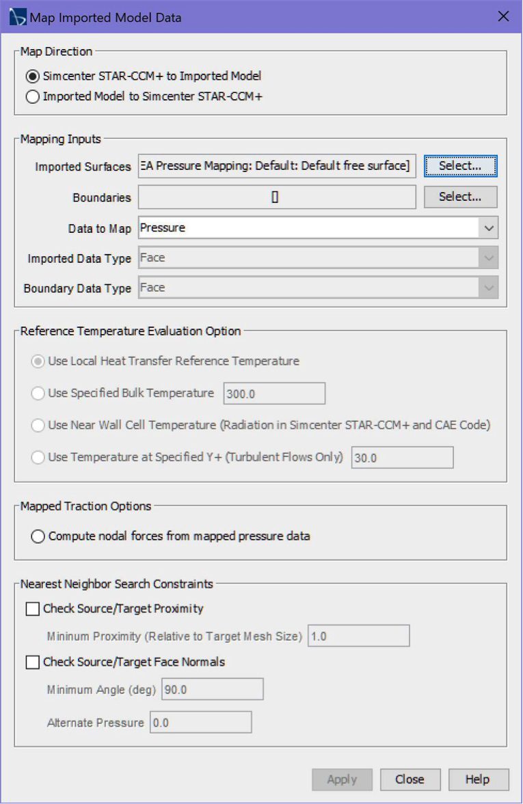
Task: Click the Boundary Data Type dropdown
Action: pyautogui.click(x=318, y=288)
